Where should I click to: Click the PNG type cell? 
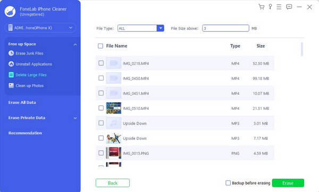coord(235,153)
